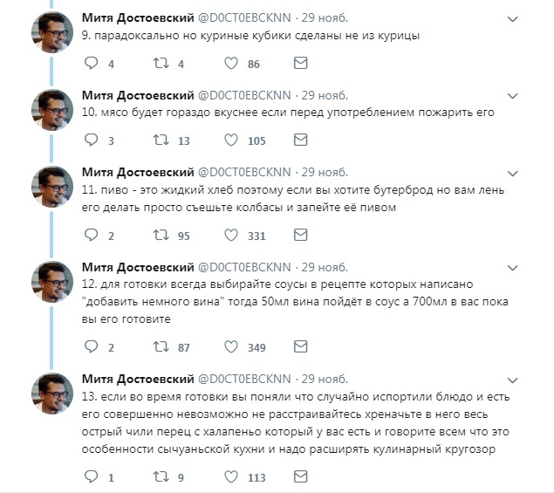The height and width of the screenshot is (493, 554).
Task: Reply to tweet 10 about frying meat
Action: coord(92,140)
